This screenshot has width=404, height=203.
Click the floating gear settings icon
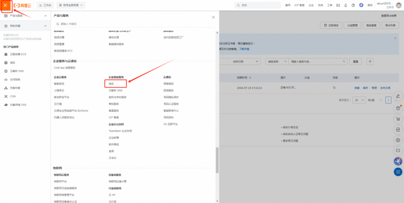398,140
